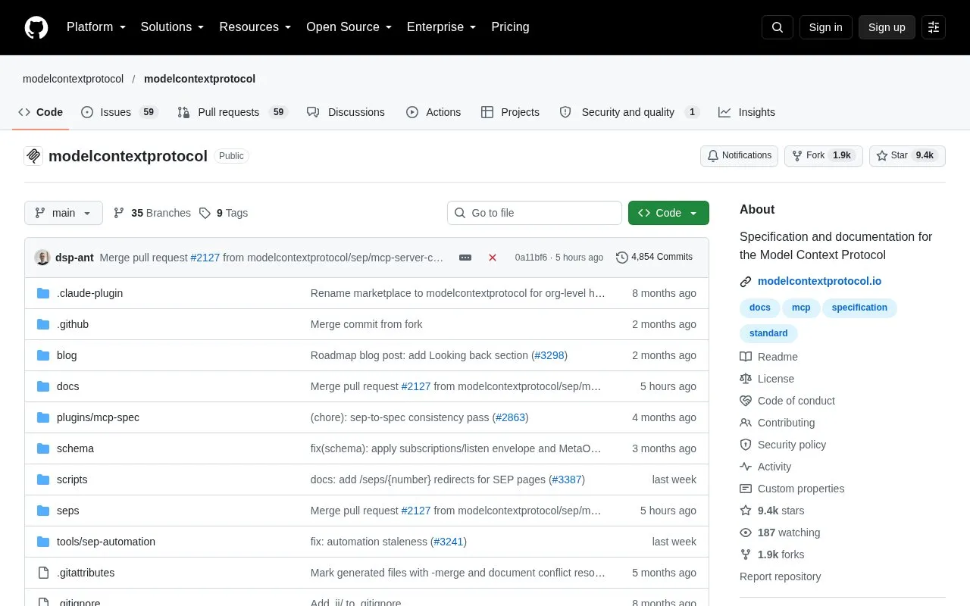Switch to the Issues tab
The width and height of the screenshot is (970, 606).
[119, 112]
